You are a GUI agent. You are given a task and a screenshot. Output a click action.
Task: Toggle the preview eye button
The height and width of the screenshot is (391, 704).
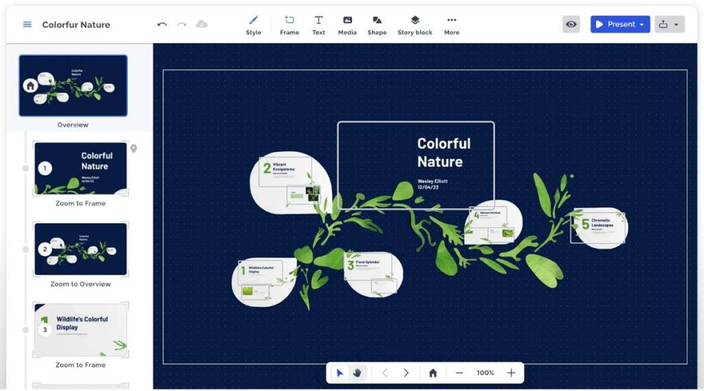click(571, 24)
